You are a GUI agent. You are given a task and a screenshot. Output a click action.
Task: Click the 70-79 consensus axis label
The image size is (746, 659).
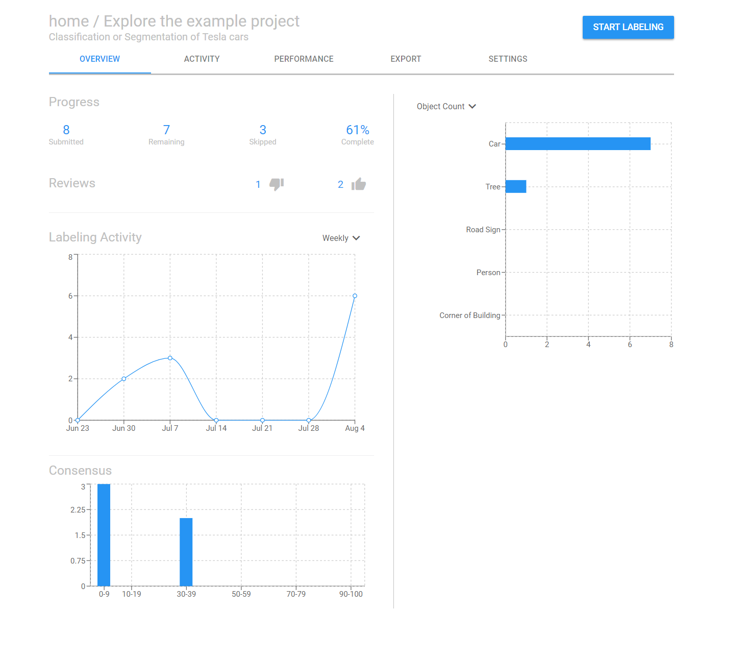click(x=296, y=594)
